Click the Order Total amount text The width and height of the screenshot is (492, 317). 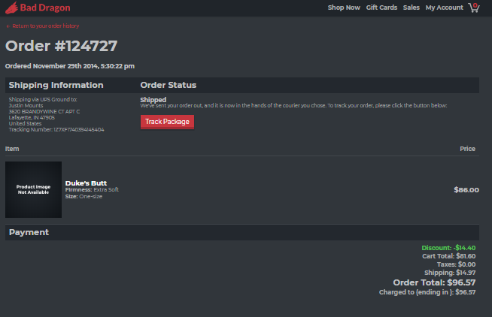434,282
